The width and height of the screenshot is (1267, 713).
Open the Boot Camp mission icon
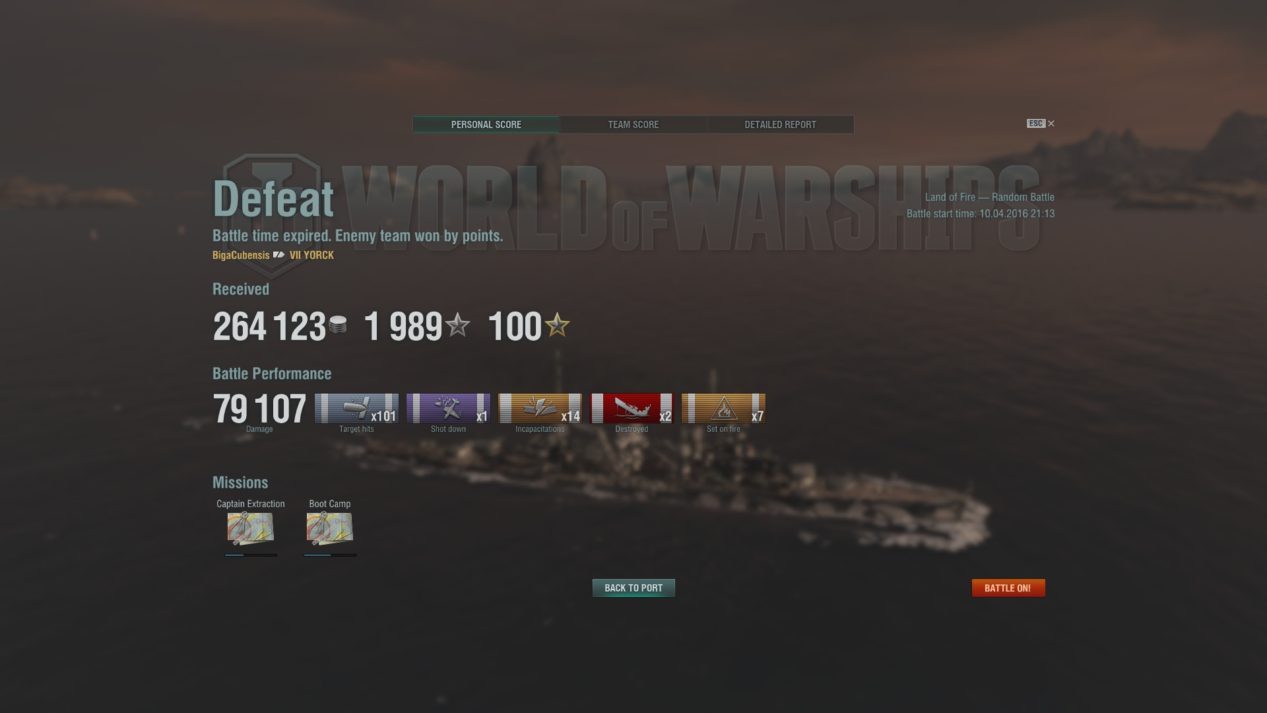coord(330,528)
